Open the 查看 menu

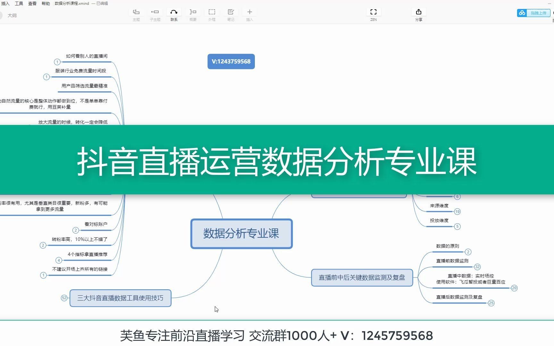32,4
